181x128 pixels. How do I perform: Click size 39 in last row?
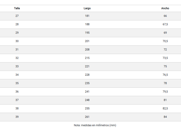[x=17, y=117]
